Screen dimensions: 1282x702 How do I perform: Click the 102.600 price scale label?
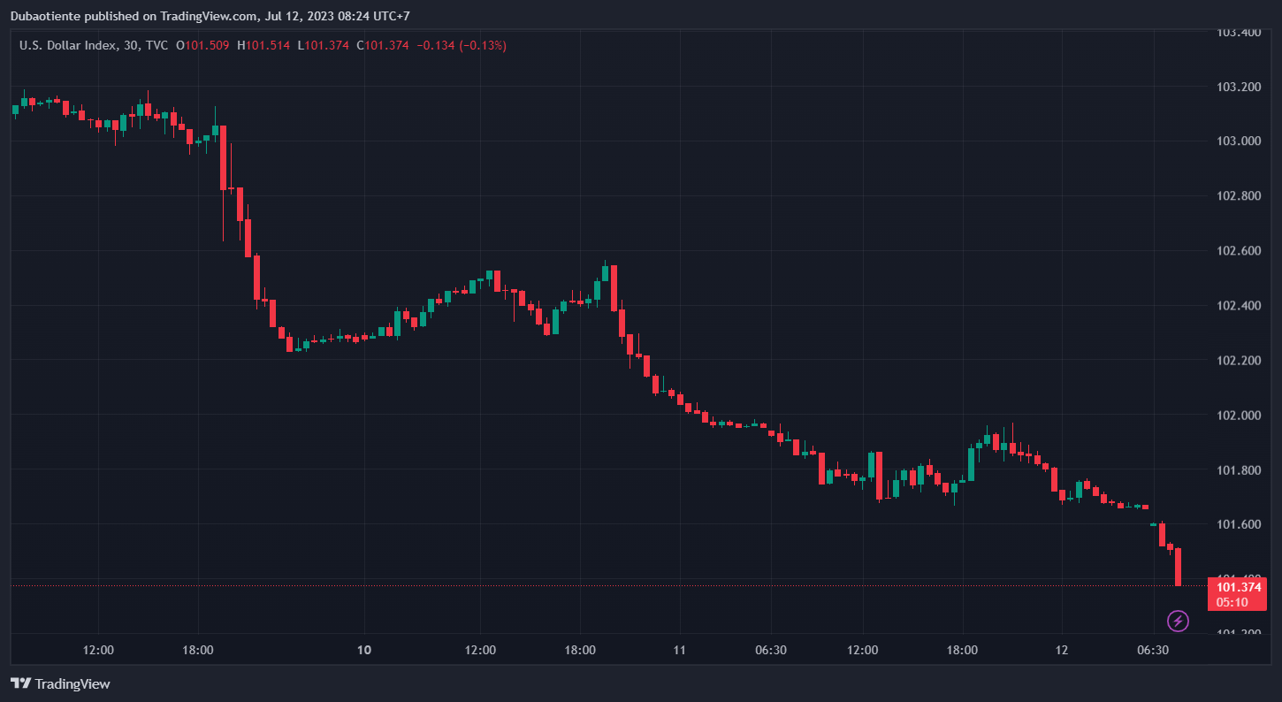(x=1238, y=251)
